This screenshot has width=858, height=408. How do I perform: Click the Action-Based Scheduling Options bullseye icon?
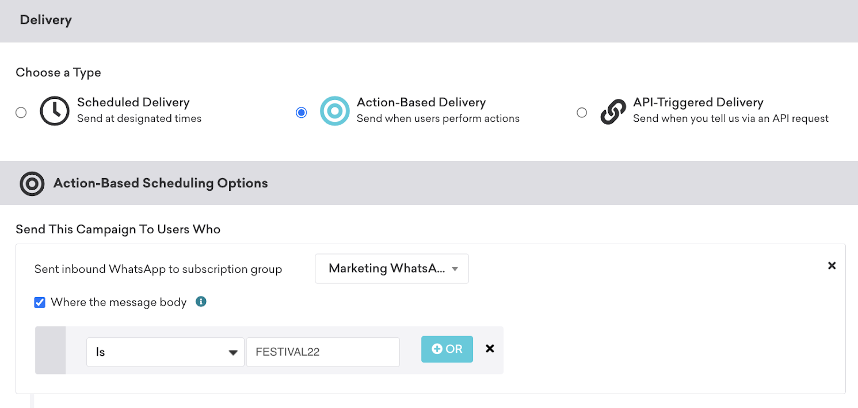tap(32, 184)
